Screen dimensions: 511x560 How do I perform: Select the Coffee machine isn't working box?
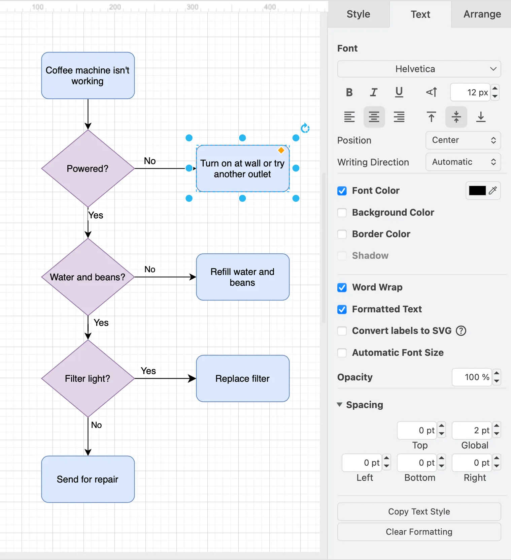click(88, 75)
